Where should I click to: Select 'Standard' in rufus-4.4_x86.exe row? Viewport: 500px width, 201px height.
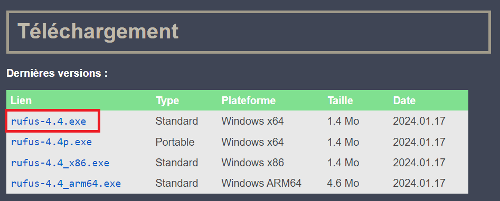[177, 163]
